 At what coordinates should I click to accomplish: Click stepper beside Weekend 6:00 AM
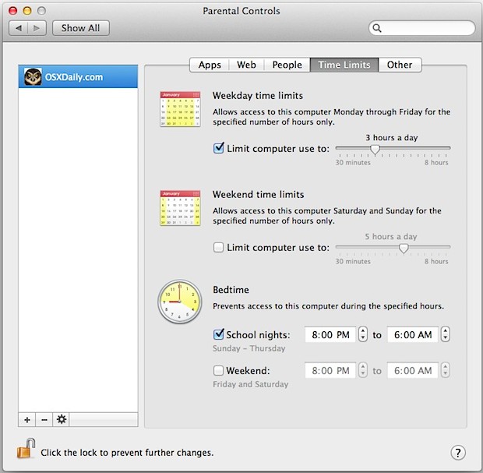pyautogui.click(x=445, y=370)
